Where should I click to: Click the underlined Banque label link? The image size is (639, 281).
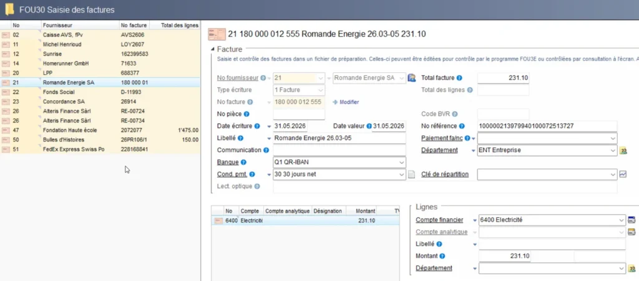click(228, 162)
